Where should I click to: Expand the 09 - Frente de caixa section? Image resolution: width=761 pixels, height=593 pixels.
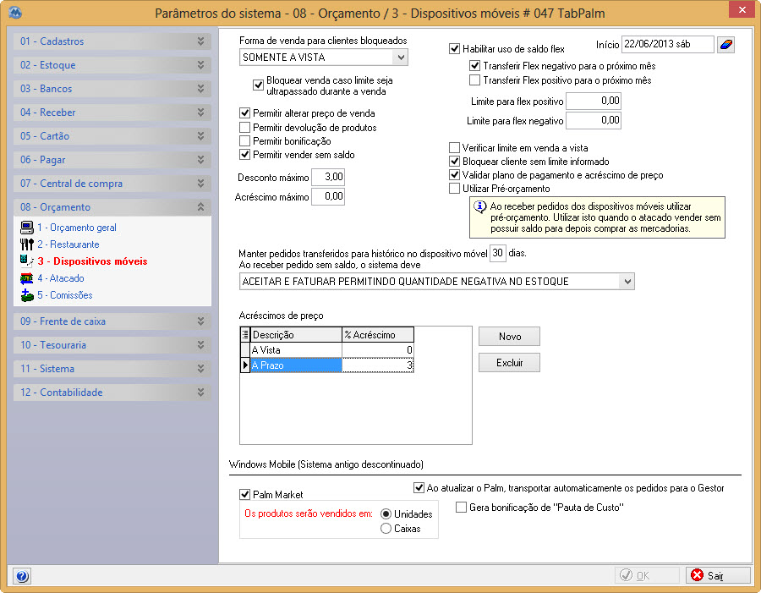coord(112,321)
